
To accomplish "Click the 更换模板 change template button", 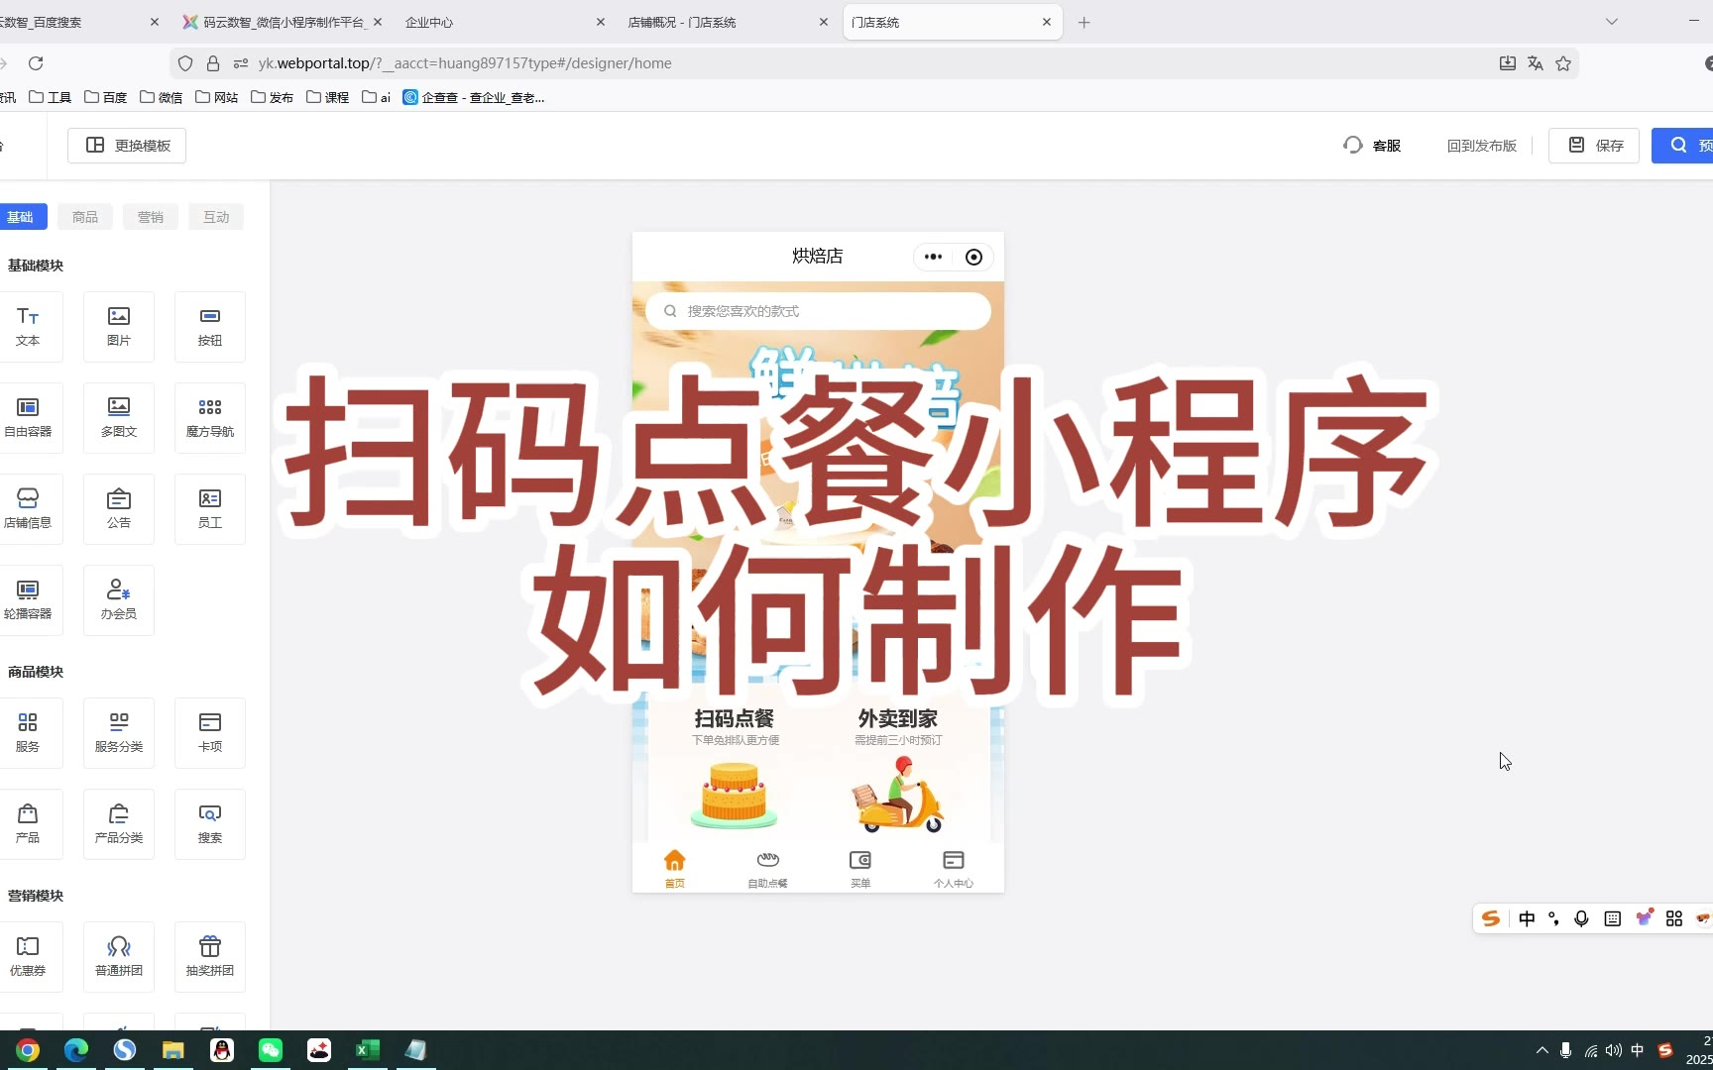I will click(127, 146).
